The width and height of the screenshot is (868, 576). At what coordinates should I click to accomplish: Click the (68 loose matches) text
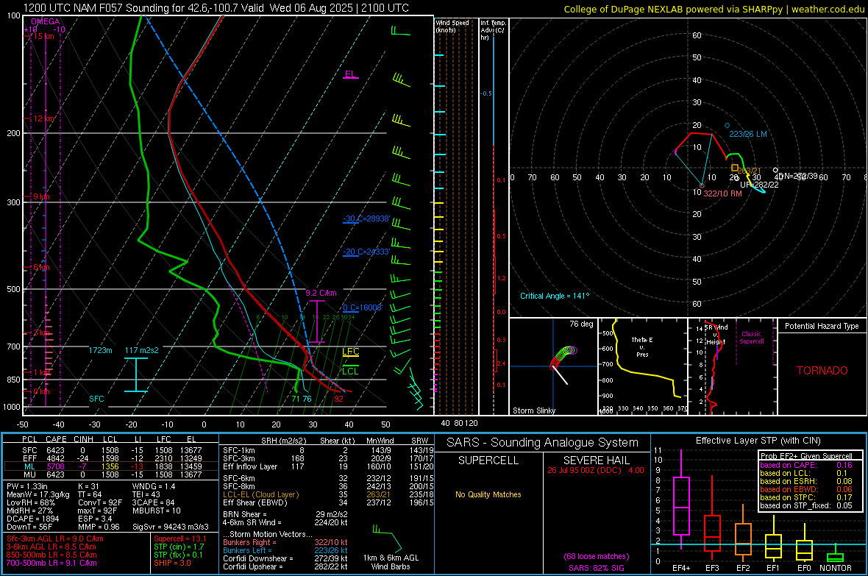(x=596, y=556)
